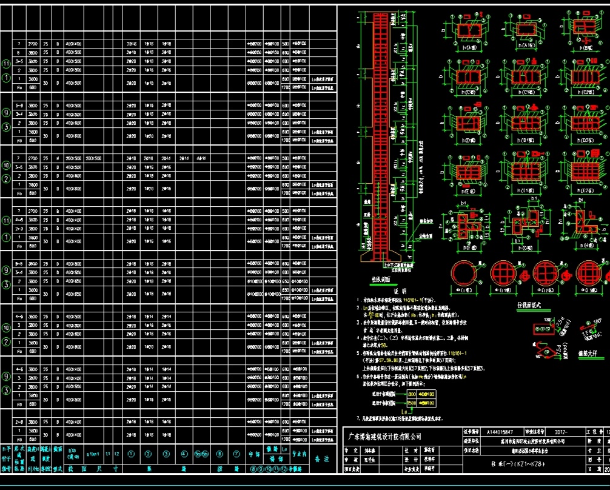Select company name 广东博意建筑设计院有限公司

click(x=384, y=436)
